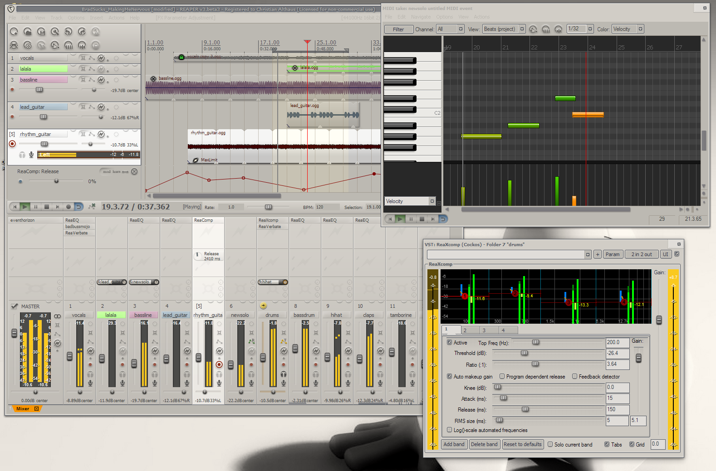The image size is (716, 471).
Task: Open the File menu in REAPER
Action: tap(12, 18)
